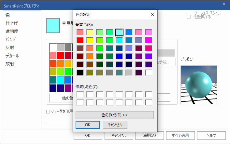Pick light gray basic color, bottom row
The width and height of the screenshot is (230, 144).
point(129,72)
